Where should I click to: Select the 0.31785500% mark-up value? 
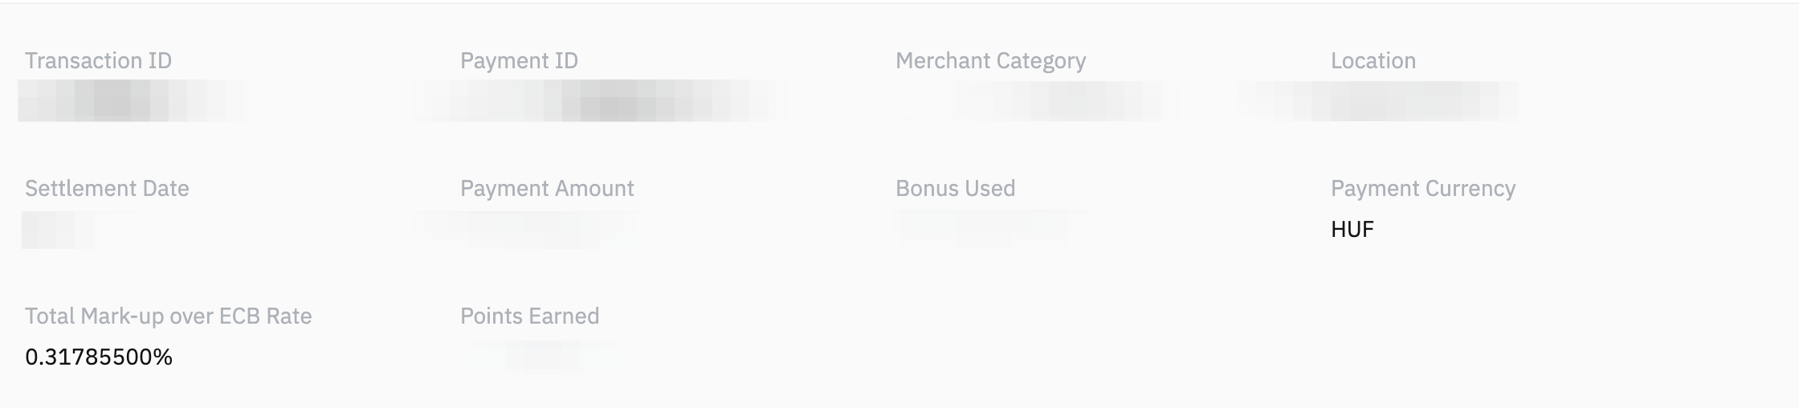coord(99,357)
